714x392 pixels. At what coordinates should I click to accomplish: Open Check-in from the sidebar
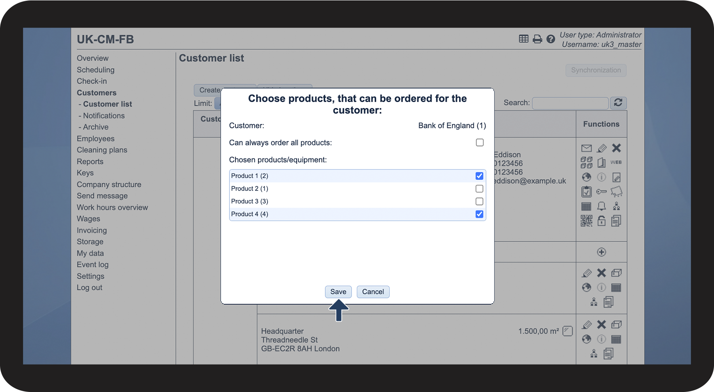click(x=92, y=81)
